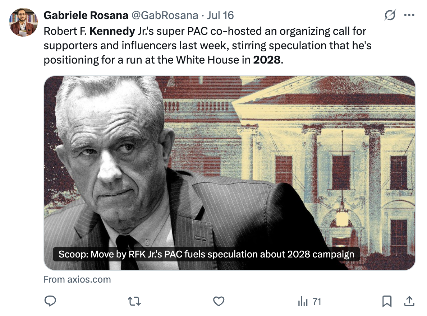Open Gabriele Rosana's profile avatar

point(23,22)
